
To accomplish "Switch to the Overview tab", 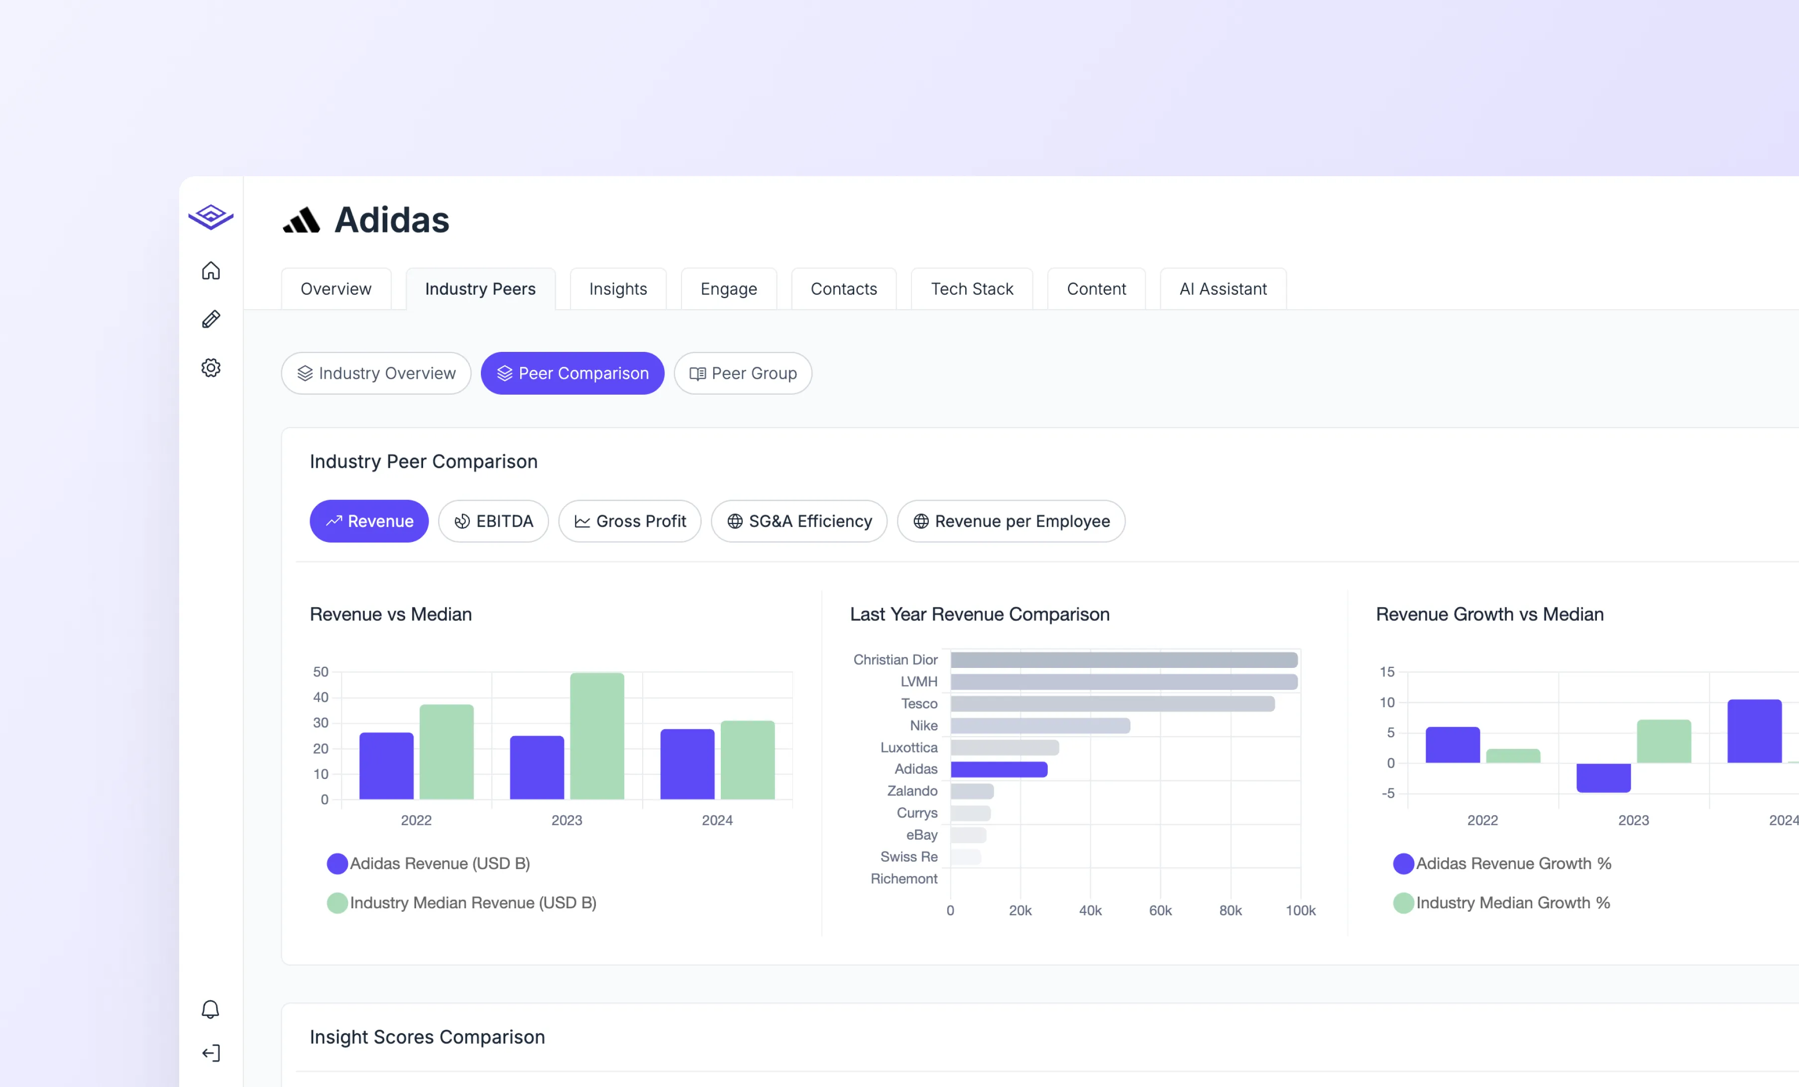I will (336, 289).
